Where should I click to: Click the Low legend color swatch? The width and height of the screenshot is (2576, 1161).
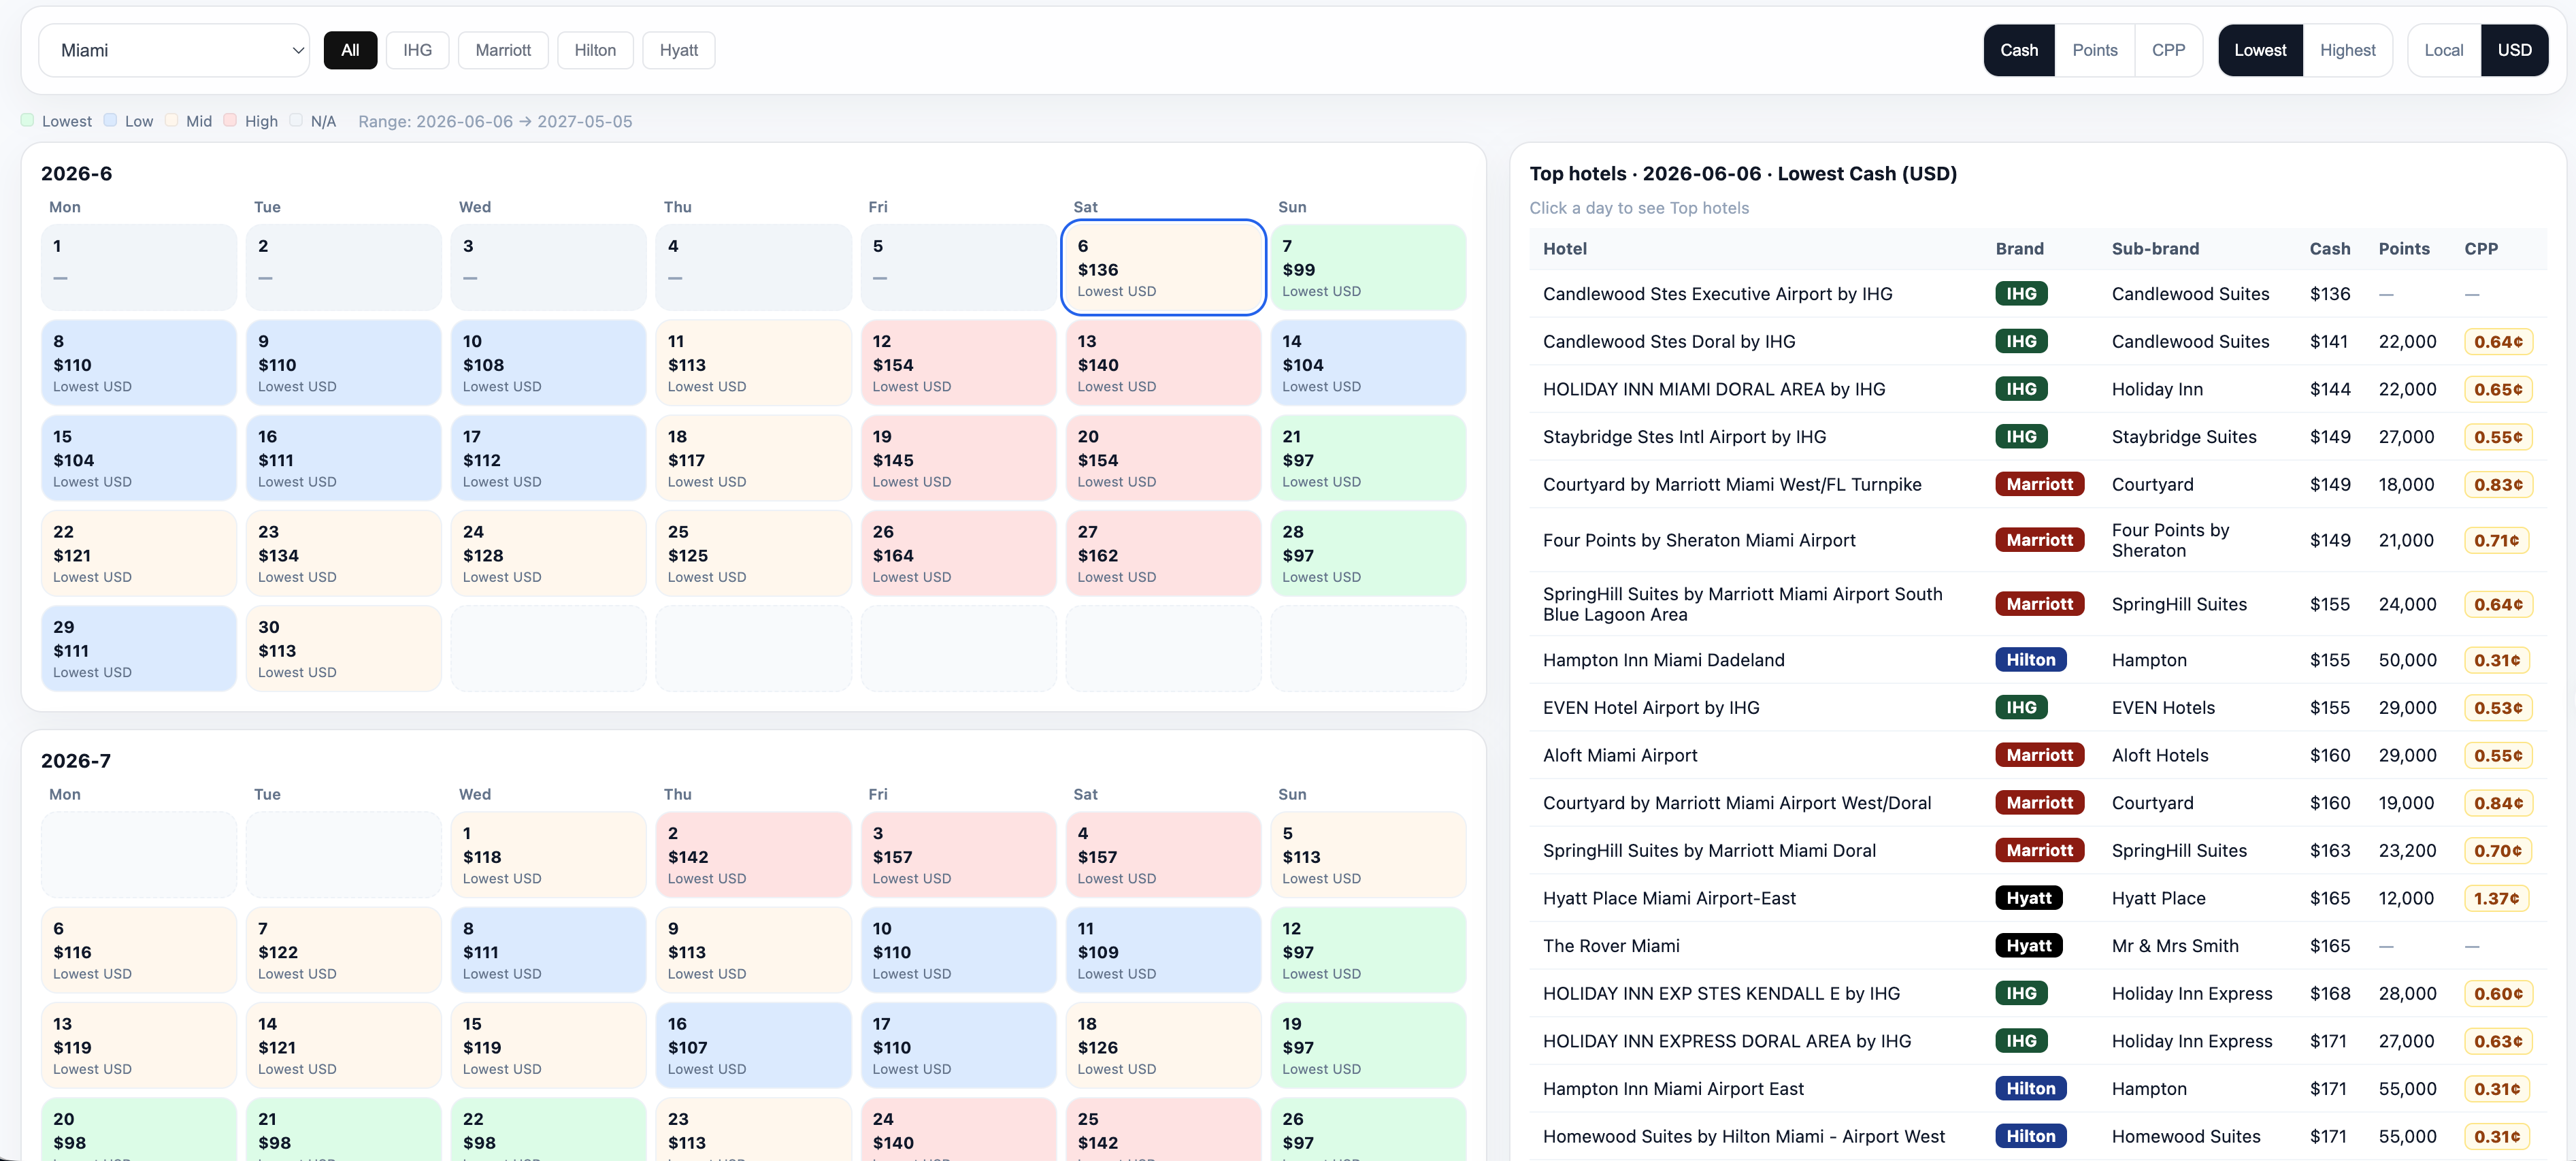[111, 120]
